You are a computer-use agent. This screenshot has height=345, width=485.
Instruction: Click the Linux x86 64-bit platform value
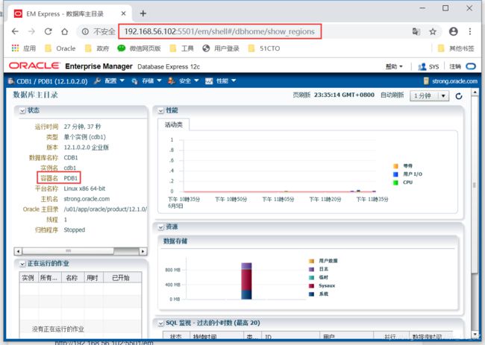point(84,189)
